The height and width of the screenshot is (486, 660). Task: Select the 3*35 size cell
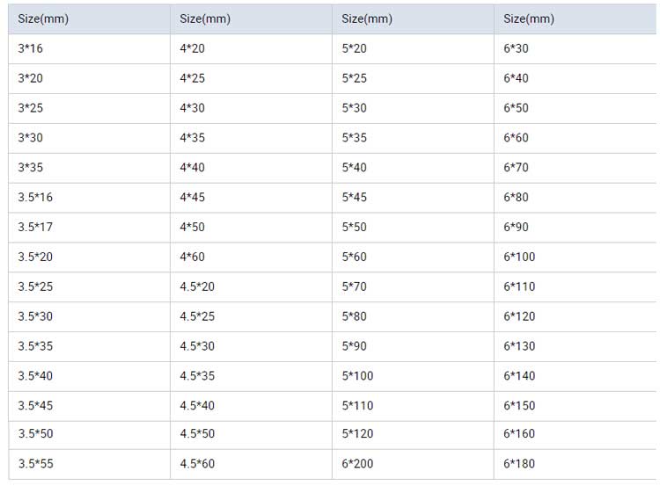tap(30, 167)
